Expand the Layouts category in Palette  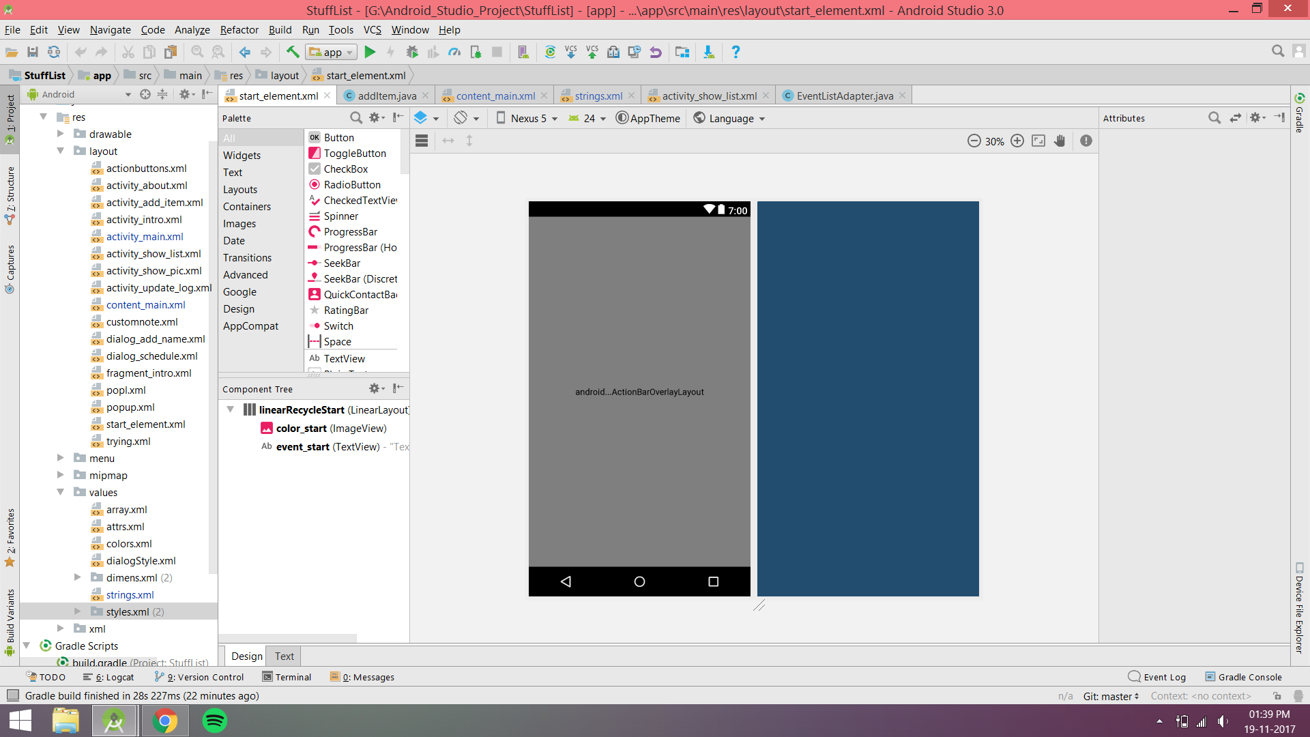pos(240,189)
